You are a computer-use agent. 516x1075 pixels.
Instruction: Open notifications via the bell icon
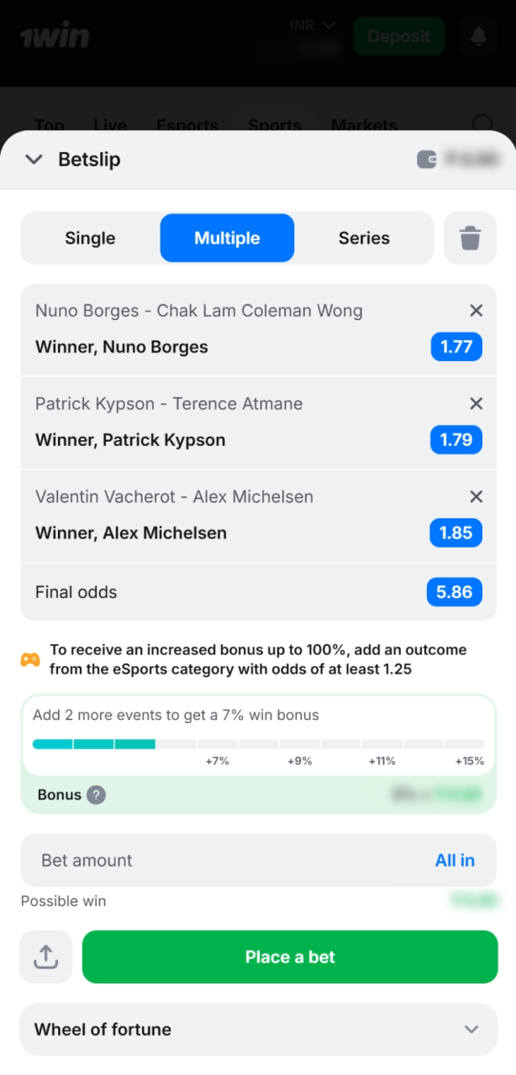coord(478,36)
